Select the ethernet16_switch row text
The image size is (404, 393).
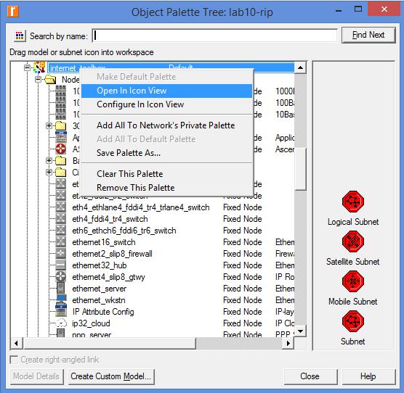(104, 242)
